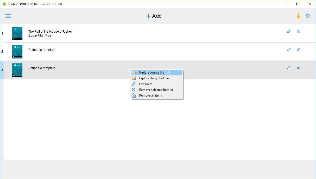This screenshot has width=316, height=179.
Task: Open the hamburger menu
Action: click(8, 16)
